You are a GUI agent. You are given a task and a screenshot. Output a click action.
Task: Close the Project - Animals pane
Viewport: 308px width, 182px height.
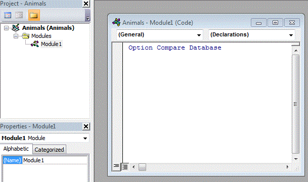click(86, 4)
